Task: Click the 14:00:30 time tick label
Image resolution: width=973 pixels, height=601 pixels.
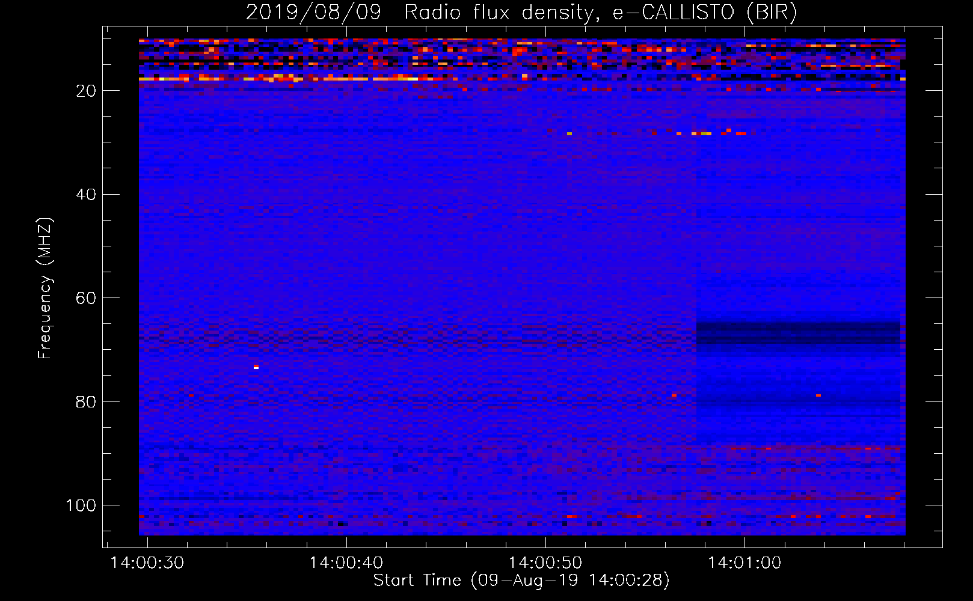Action: (x=147, y=563)
